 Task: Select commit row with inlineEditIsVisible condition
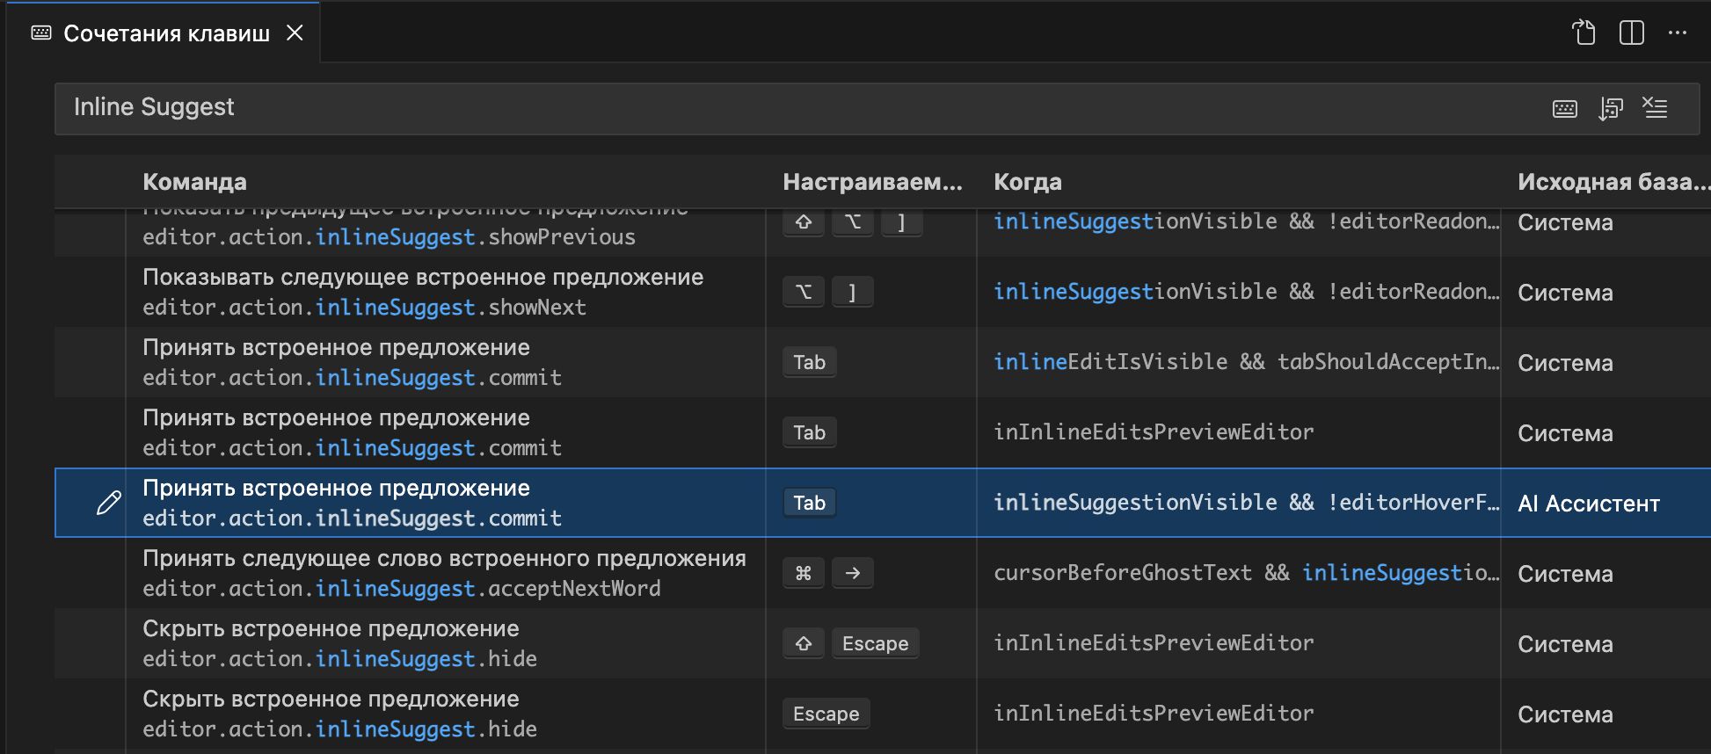pyautogui.click(x=882, y=362)
